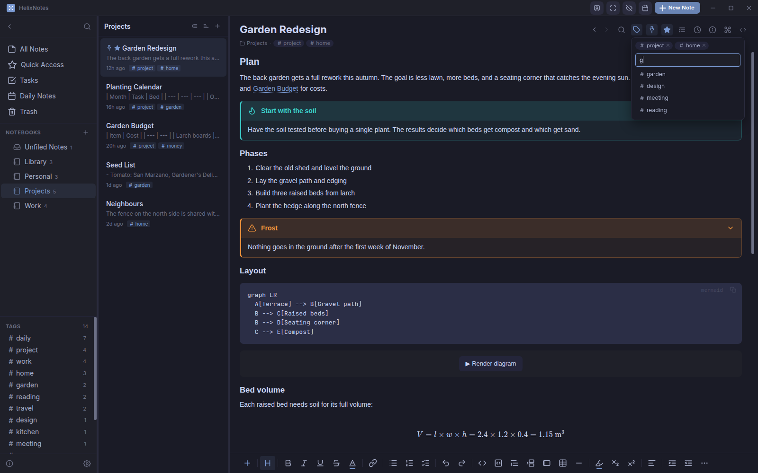
Task: Copy the mermaid code block
Action: pos(733,290)
